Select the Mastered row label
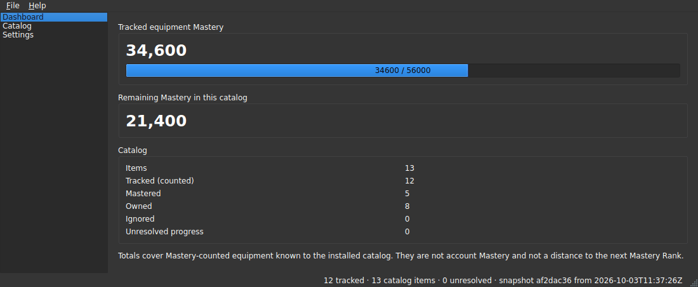698x287 pixels. click(x=143, y=194)
